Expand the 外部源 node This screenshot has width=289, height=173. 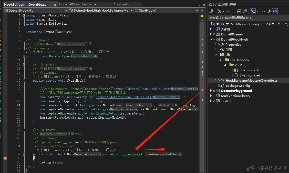211,29
